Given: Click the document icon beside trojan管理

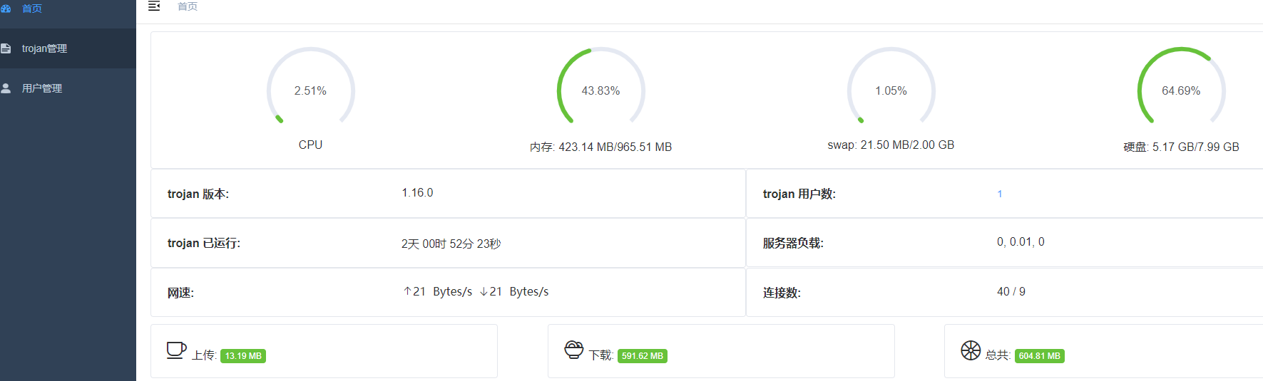Looking at the screenshot, I should pyautogui.click(x=6, y=48).
